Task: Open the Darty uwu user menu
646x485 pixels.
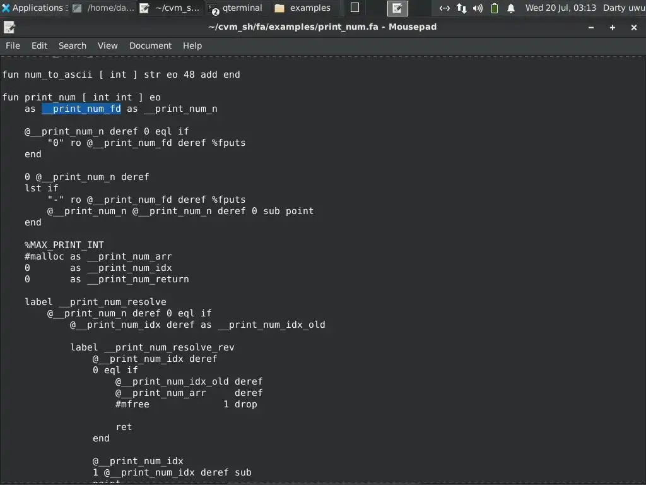Action: (x=624, y=8)
